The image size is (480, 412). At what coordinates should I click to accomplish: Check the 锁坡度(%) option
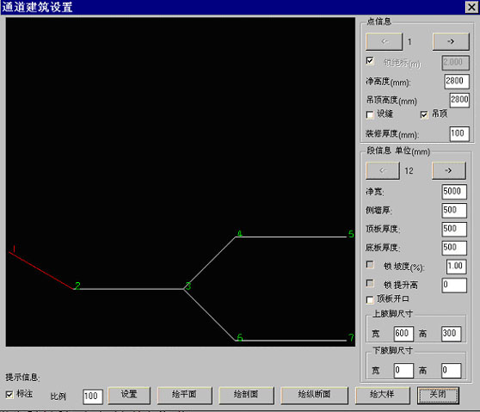tap(370, 264)
